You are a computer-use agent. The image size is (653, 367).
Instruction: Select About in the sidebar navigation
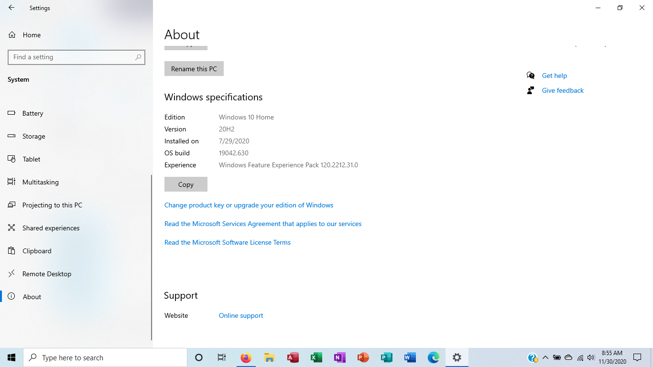tap(32, 297)
